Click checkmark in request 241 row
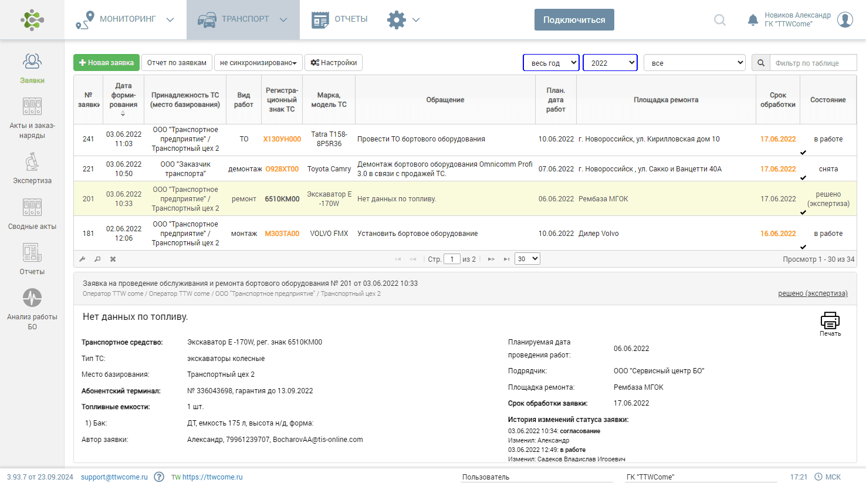This screenshot has height=486, width=866. tap(803, 153)
